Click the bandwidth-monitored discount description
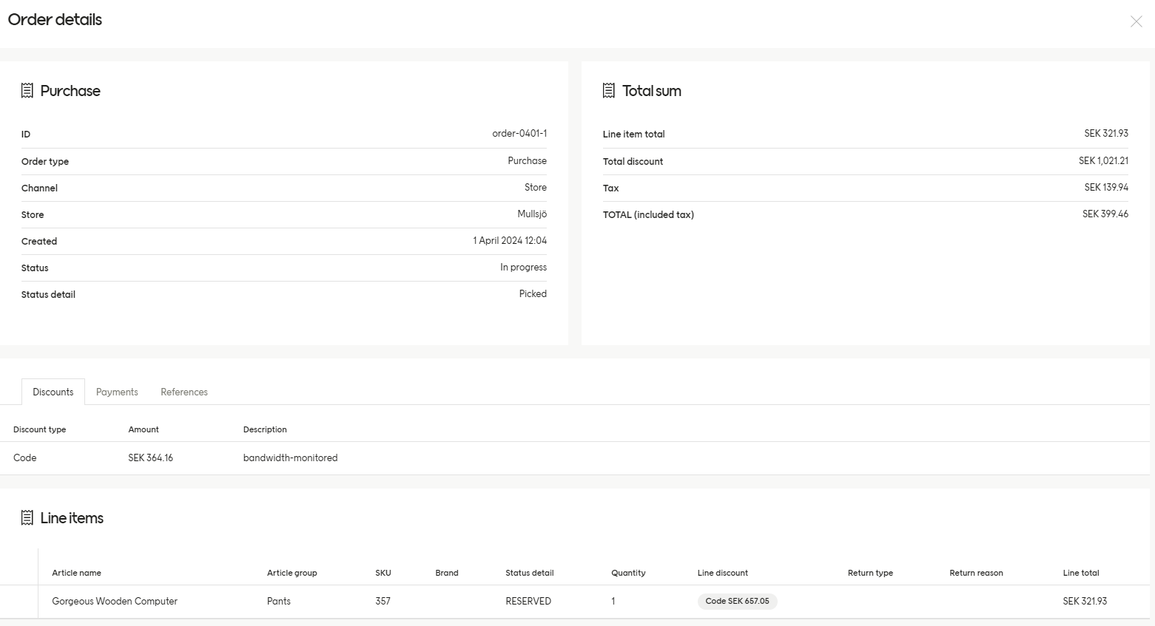The image size is (1155, 626). coord(290,458)
